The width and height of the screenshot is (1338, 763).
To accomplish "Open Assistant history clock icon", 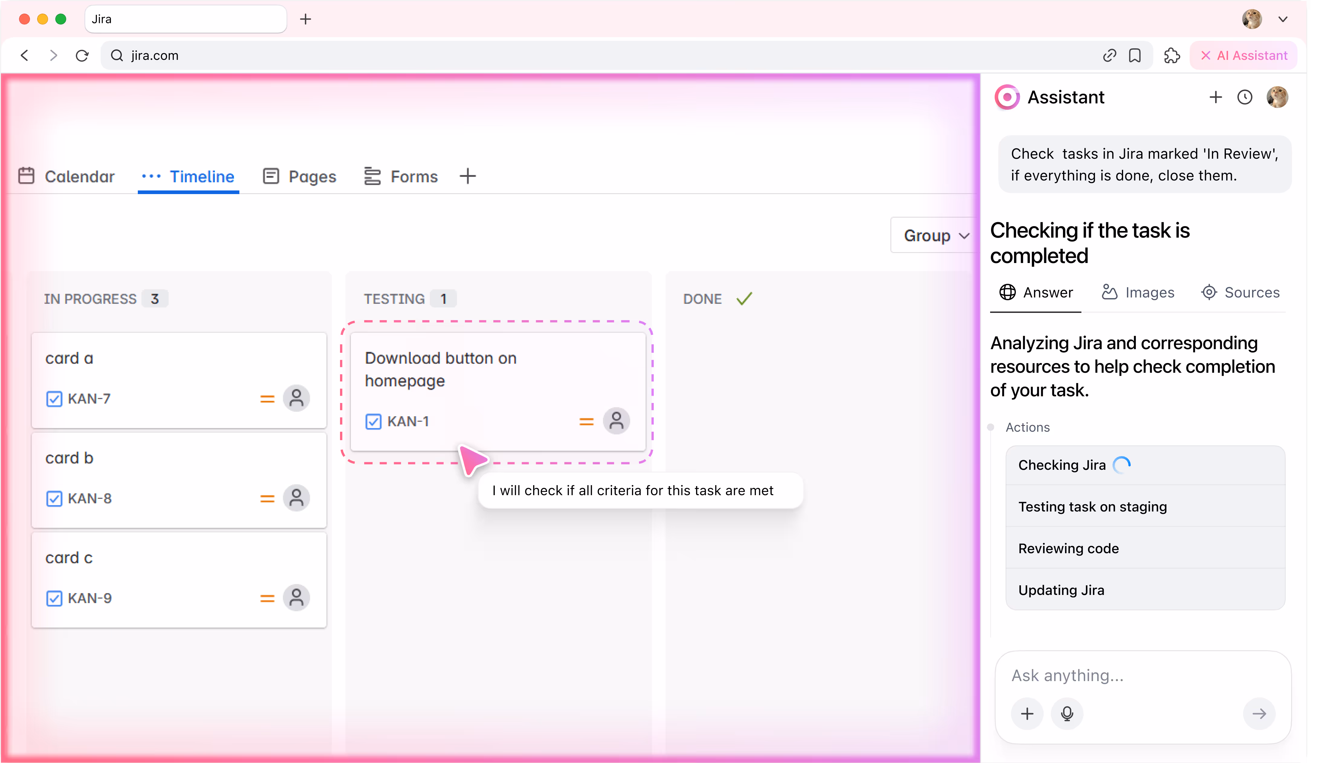I will (1245, 97).
